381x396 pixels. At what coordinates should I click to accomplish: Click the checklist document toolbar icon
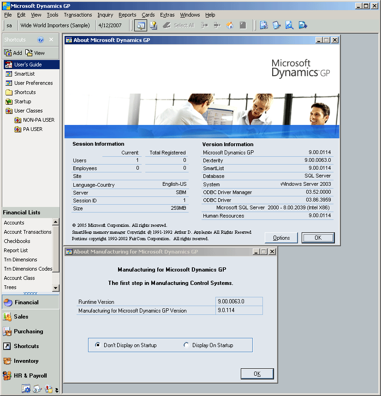[264, 25]
